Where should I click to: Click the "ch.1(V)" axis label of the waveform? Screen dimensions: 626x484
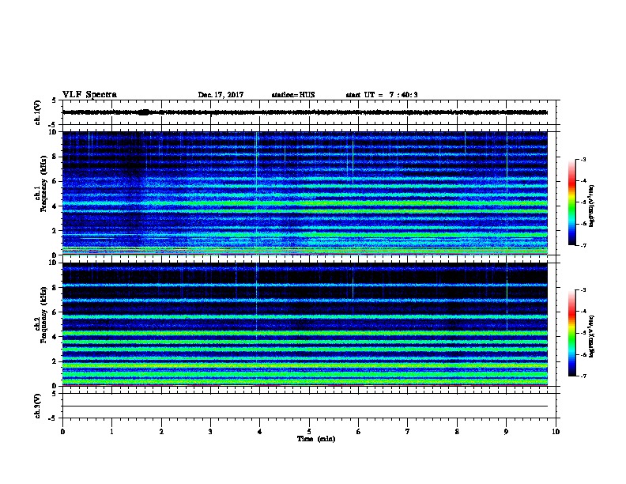point(37,112)
